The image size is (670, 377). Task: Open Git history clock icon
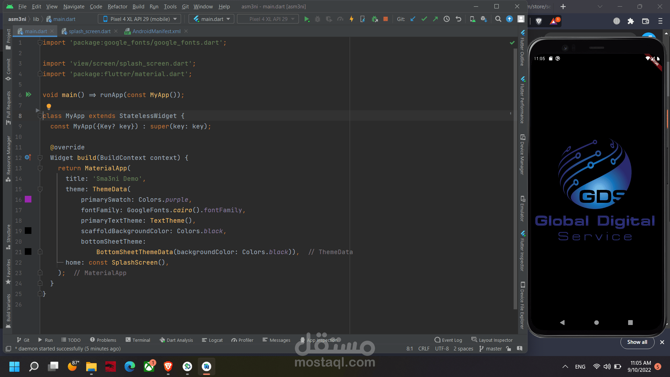(447, 19)
